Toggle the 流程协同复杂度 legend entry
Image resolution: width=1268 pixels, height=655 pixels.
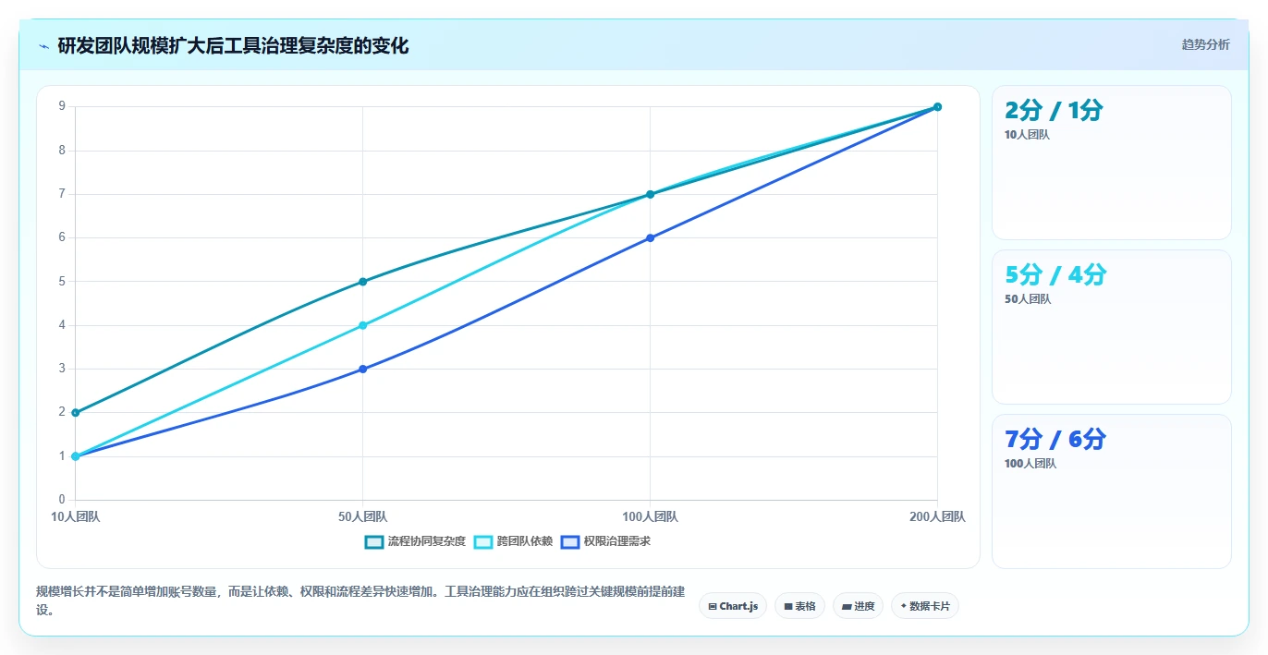(415, 541)
